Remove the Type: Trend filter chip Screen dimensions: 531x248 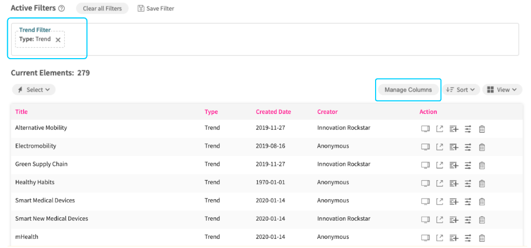click(58, 40)
